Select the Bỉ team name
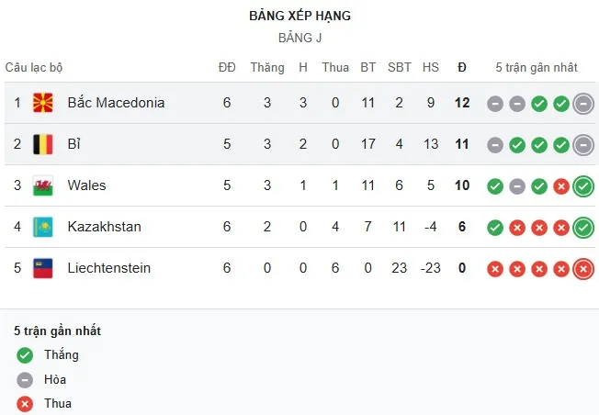 click(x=73, y=144)
